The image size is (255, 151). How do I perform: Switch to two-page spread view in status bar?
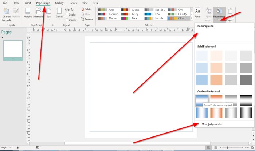(216, 147)
